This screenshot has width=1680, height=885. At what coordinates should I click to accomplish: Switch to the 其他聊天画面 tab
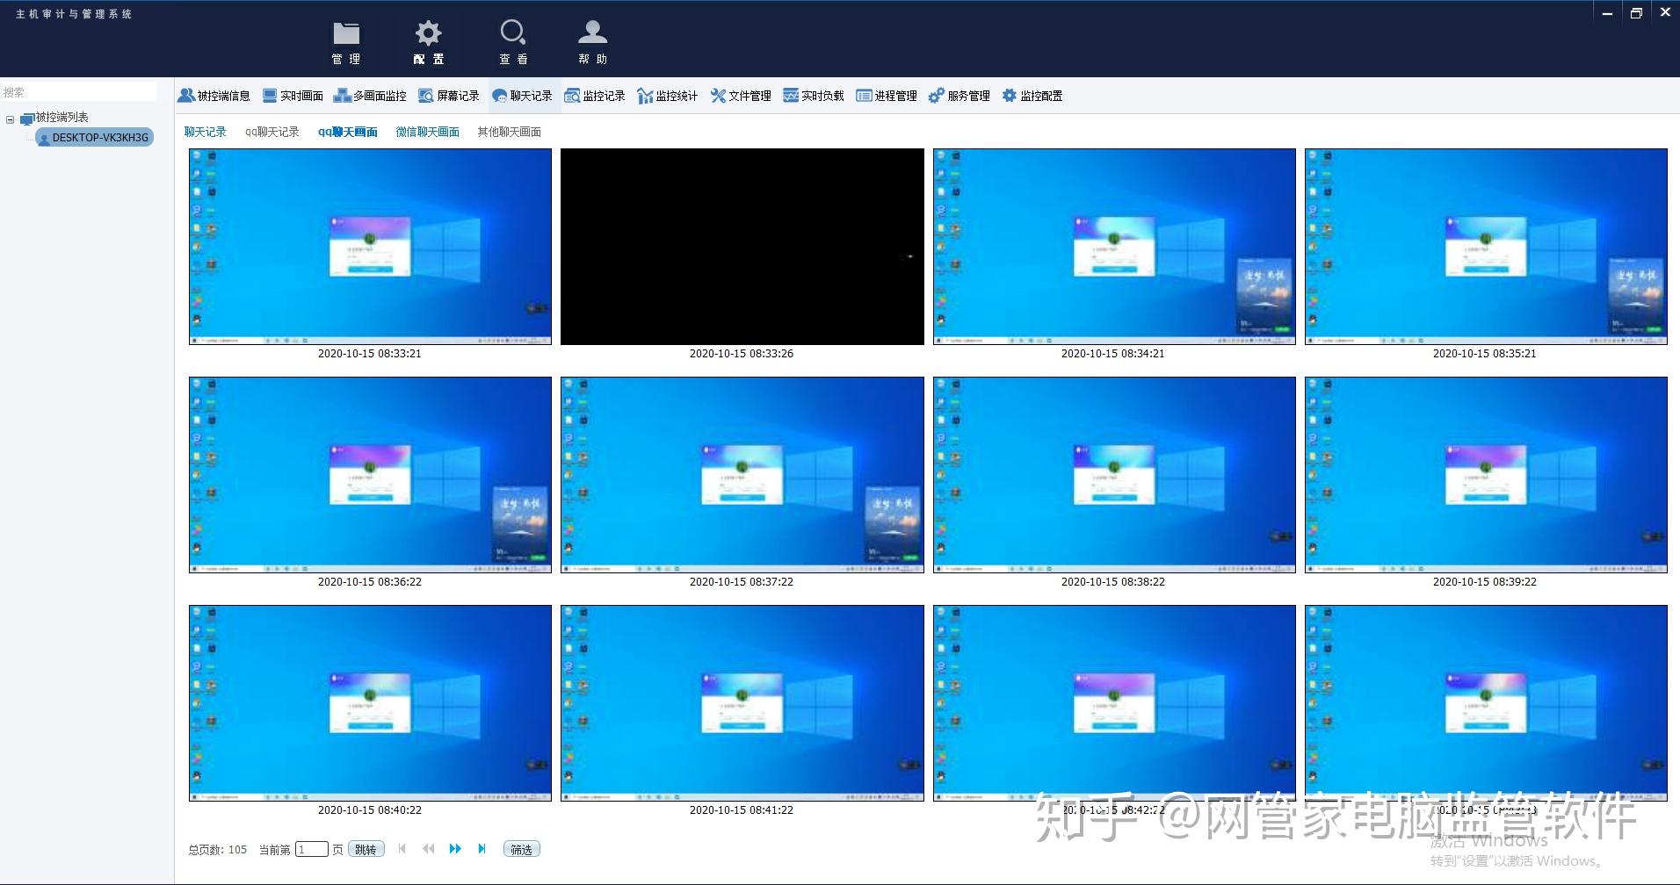(510, 132)
